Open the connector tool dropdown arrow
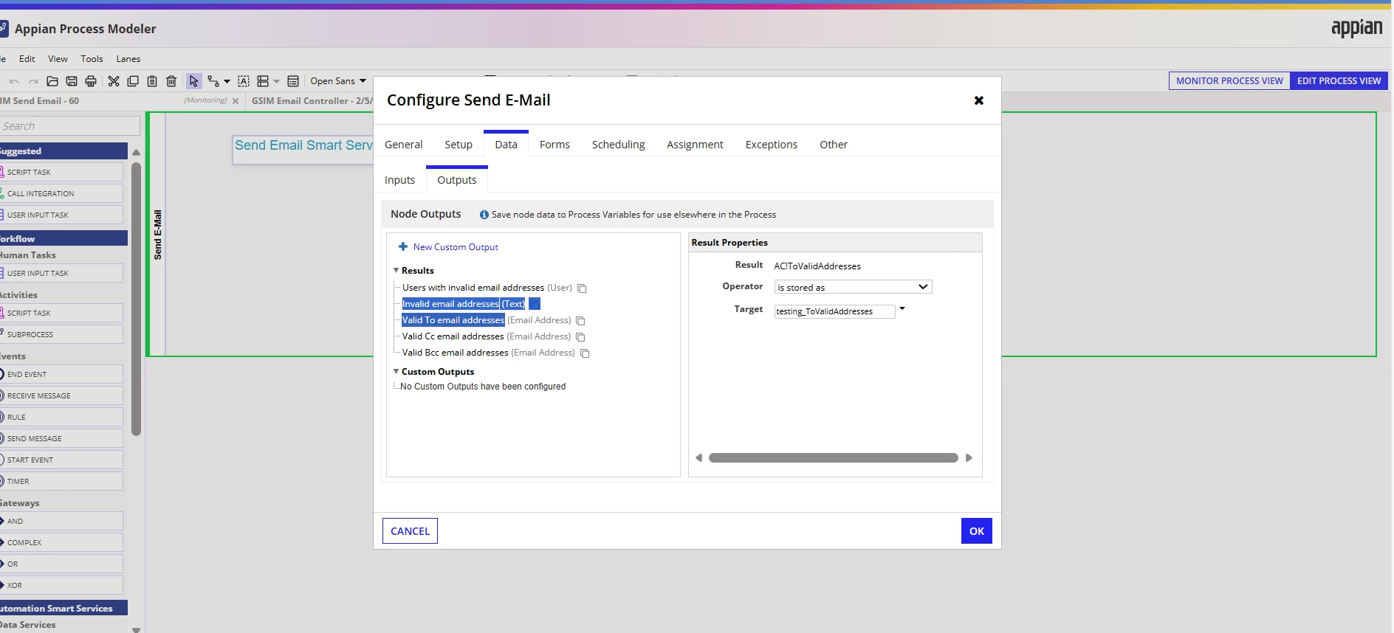The height and width of the screenshot is (633, 1394). (227, 81)
